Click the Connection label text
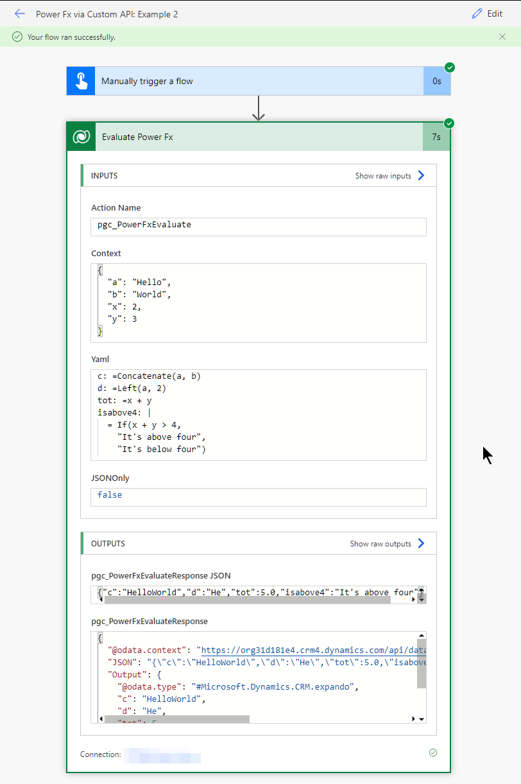This screenshot has height=784, width=521. click(101, 754)
